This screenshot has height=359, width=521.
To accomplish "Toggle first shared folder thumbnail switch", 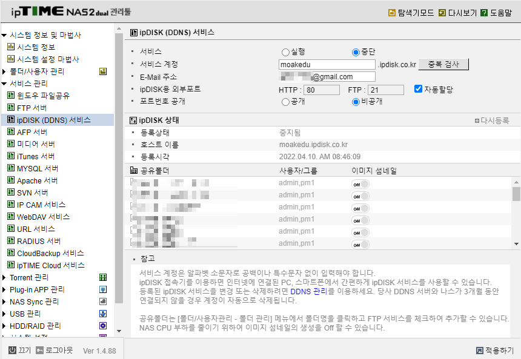I will coord(360,184).
